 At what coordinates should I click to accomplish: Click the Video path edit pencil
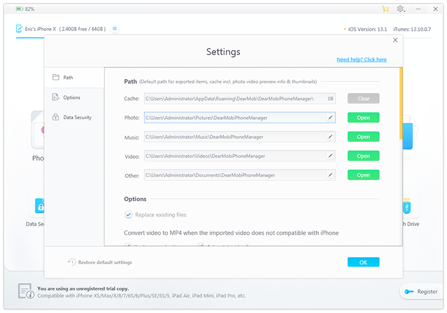[330, 156]
